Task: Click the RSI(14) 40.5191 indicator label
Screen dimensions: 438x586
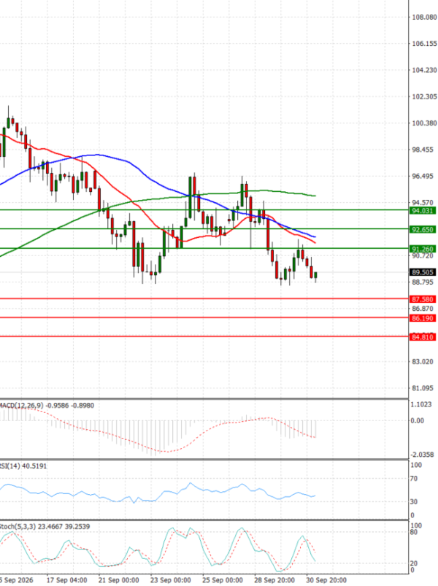Action: pyautogui.click(x=23, y=466)
